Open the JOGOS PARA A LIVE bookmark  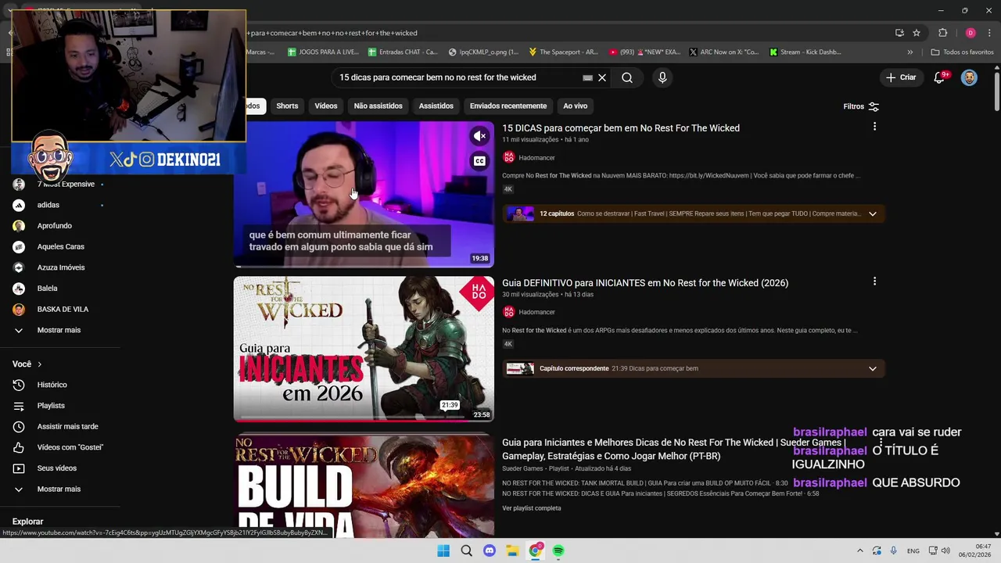click(323, 52)
